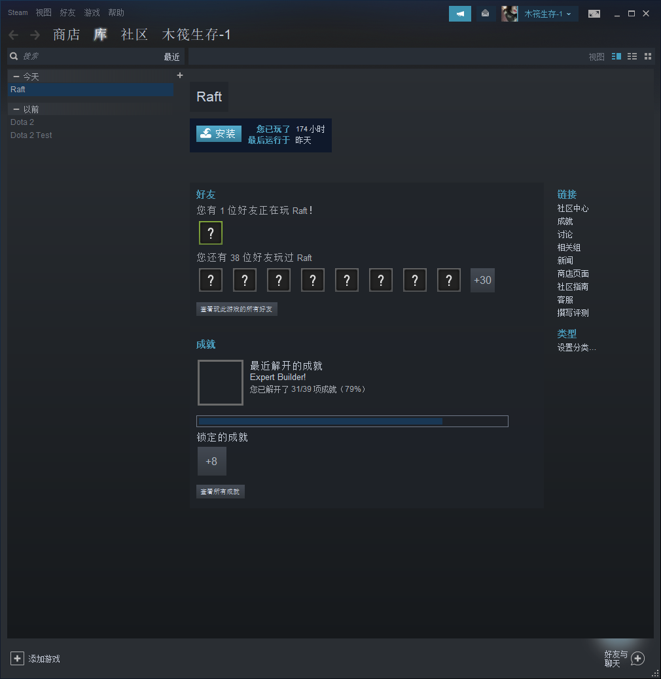Image resolution: width=661 pixels, height=679 pixels.
Task: Open the 游戏 menu
Action: coord(92,12)
